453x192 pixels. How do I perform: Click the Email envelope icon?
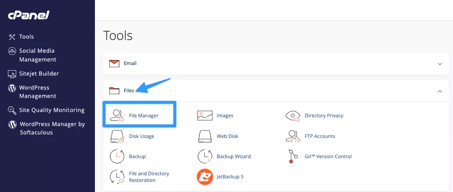(x=114, y=64)
